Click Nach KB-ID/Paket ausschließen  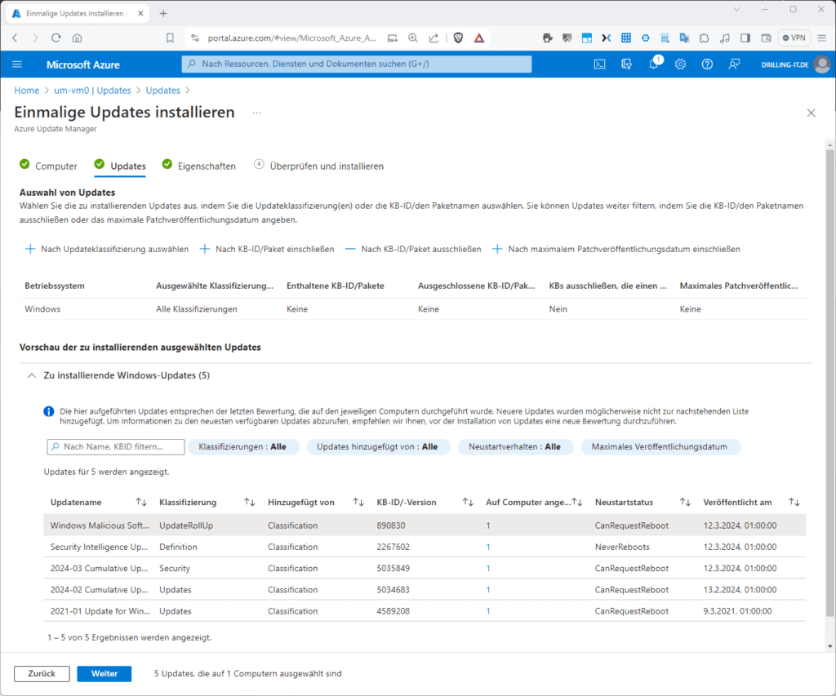pos(413,249)
